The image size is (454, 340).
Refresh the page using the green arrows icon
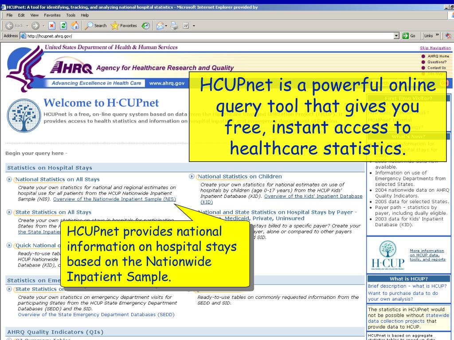(x=63, y=26)
